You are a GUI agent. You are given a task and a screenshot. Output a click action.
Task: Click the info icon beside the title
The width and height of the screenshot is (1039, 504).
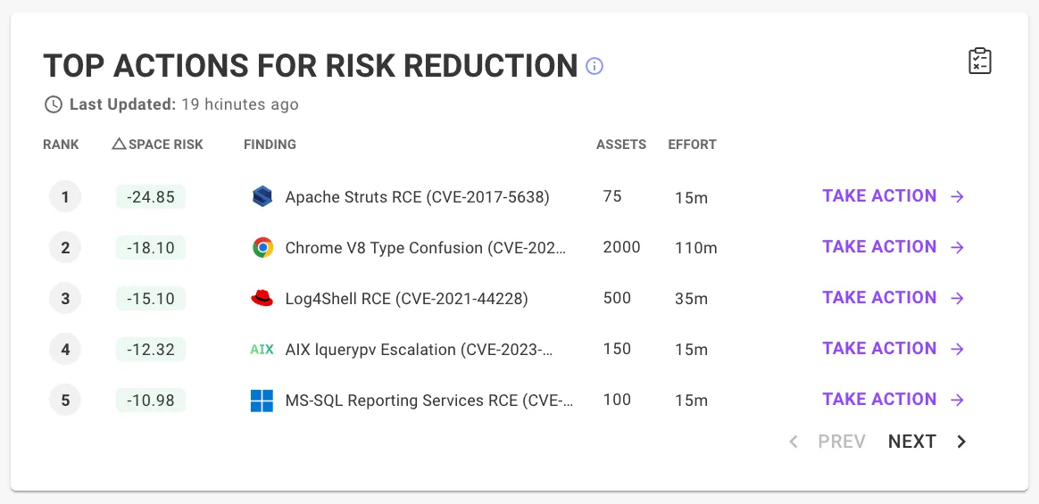pos(594,66)
